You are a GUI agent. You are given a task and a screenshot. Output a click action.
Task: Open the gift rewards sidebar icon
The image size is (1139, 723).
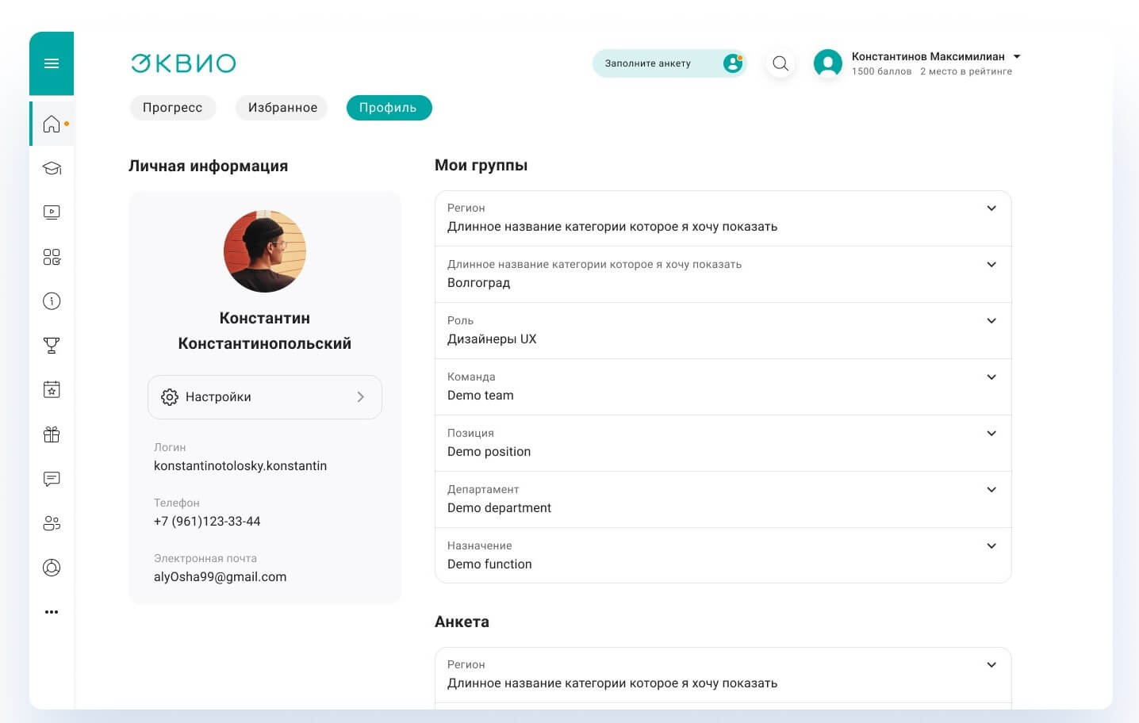point(52,434)
